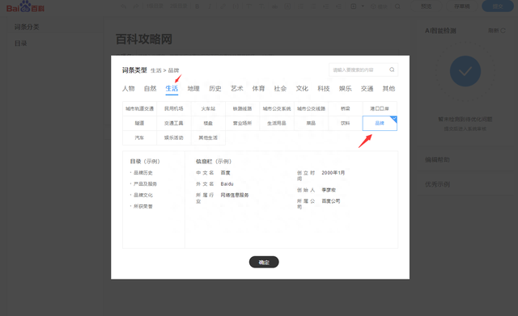Choose the 交通工具 type cell

coord(174,123)
